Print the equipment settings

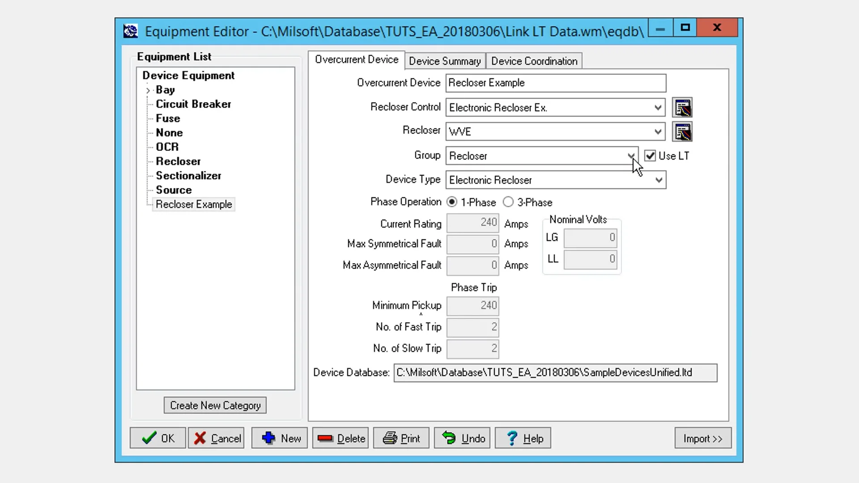tap(401, 438)
